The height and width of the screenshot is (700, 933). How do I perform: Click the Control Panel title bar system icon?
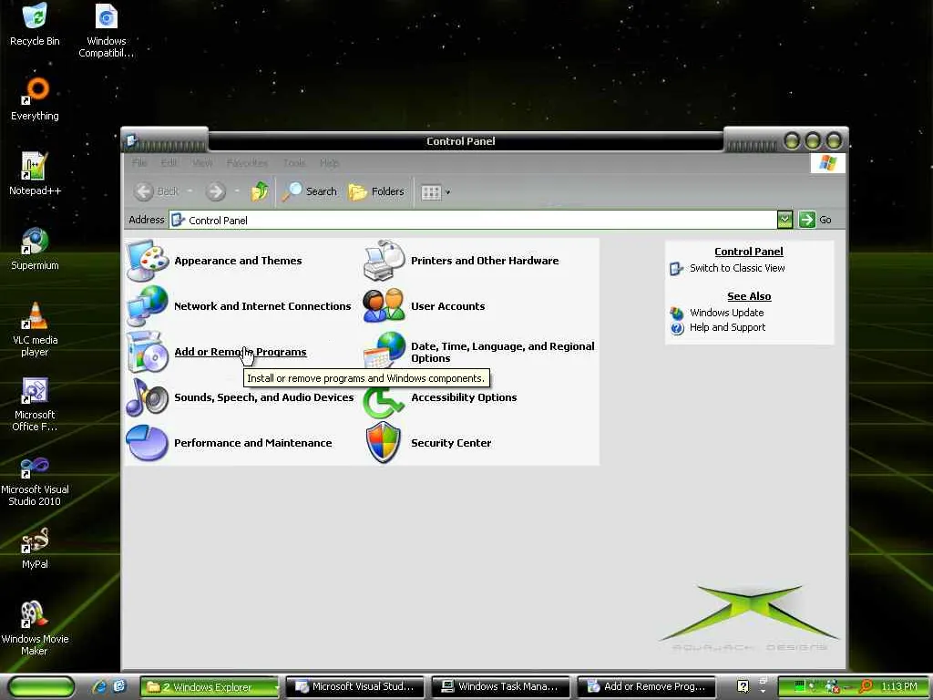click(132, 140)
